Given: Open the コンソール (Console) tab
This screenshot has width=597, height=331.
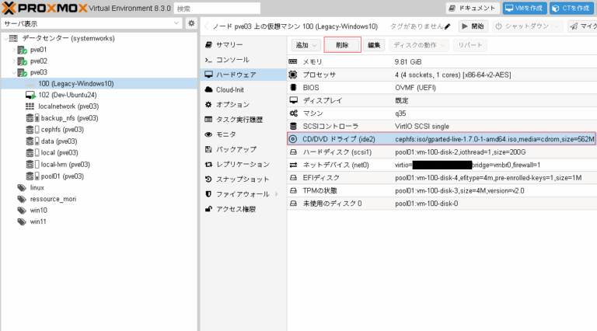Looking at the screenshot, I should (243, 60).
